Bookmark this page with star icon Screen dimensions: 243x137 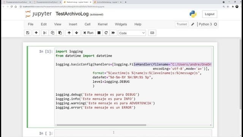click(228, 7)
